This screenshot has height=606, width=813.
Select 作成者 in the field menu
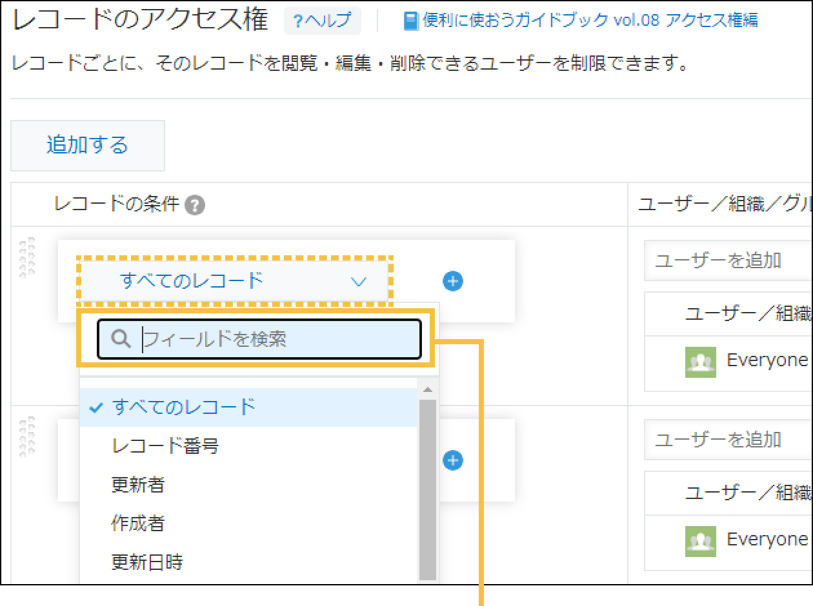tap(137, 523)
